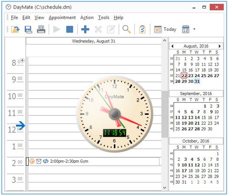The image size is (228, 195).
Task: Open the File menu
Action: [14, 18]
